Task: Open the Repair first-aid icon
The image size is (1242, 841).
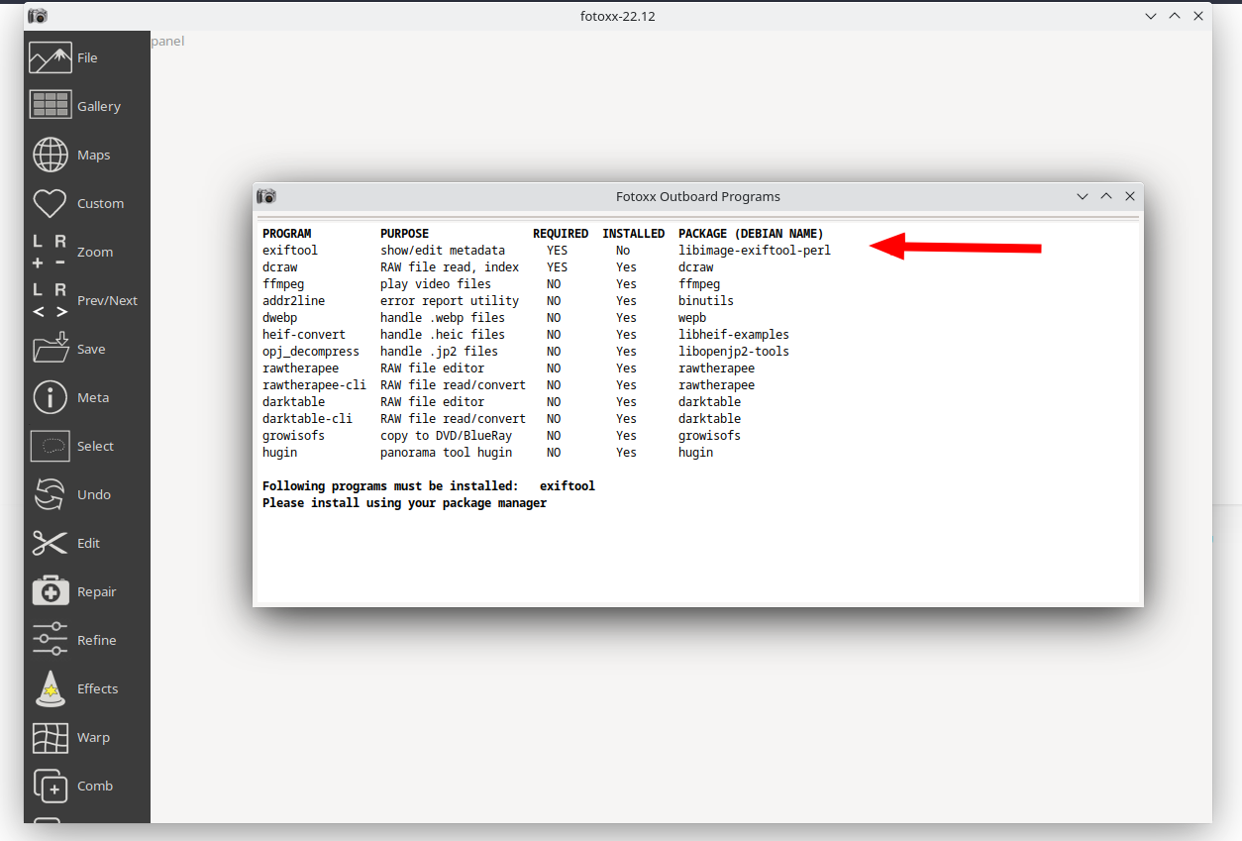Action: (x=50, y=591)
